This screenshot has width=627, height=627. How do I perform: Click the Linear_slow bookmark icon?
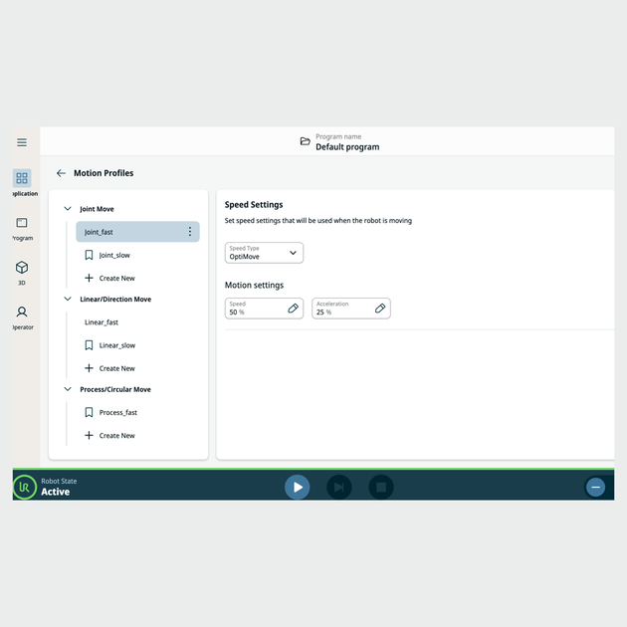[x=90, y=345]
